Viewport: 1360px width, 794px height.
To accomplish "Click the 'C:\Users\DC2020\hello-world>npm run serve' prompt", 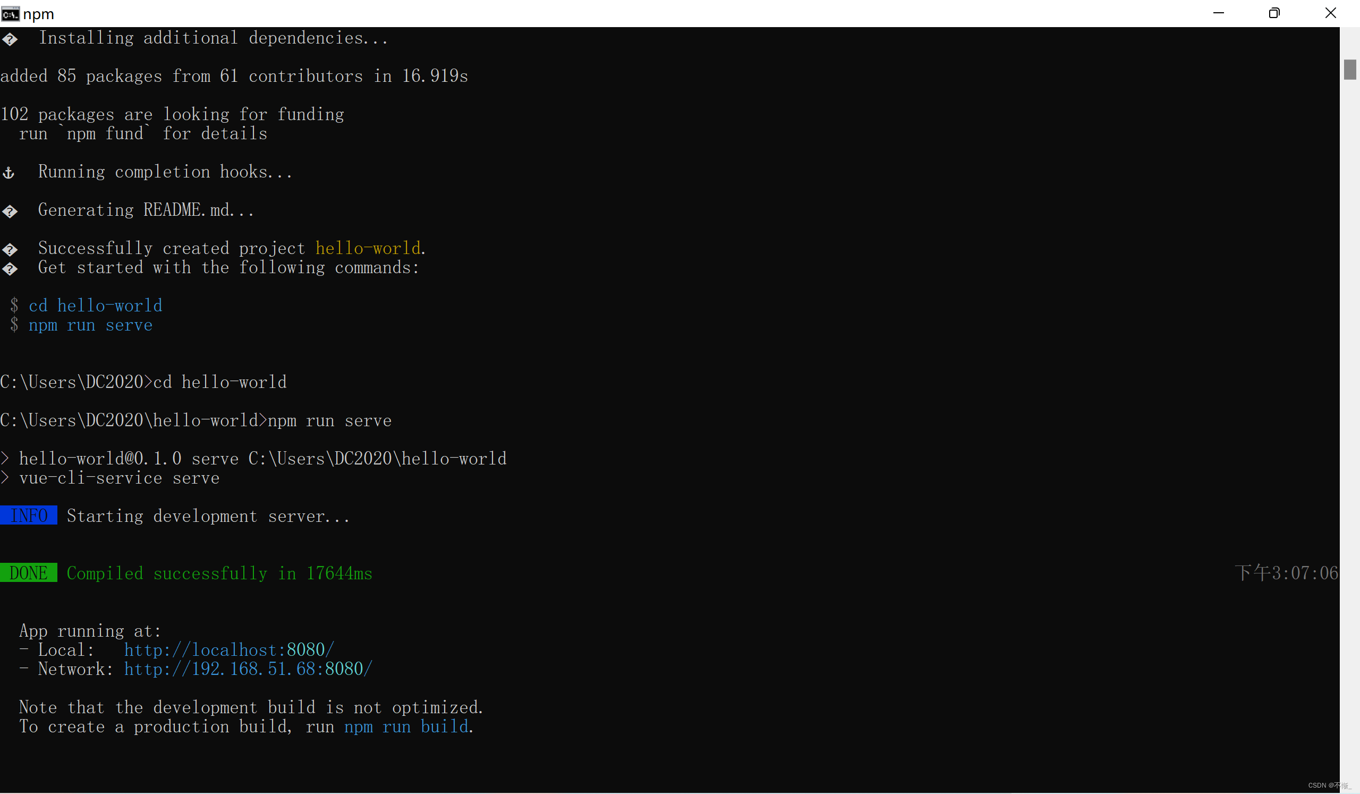I will click(196, 420).
